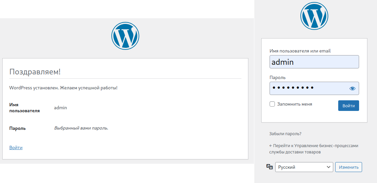The image size is (377, 183).
Task: Focus the username field containing 'admin'
Action: tap(314, 62)
